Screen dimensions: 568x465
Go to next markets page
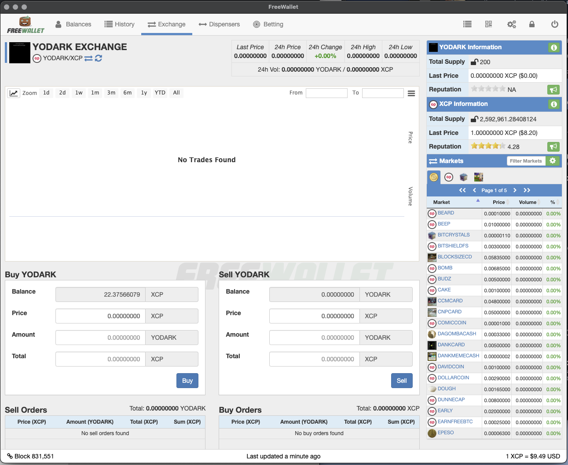coord(515,190)
